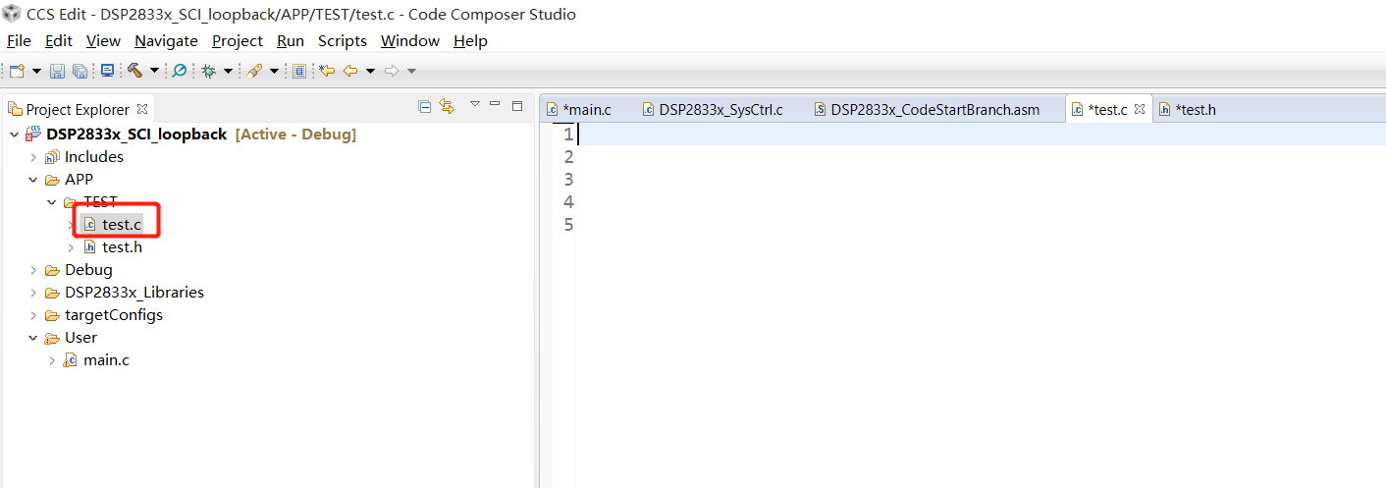This screenshot has height=488, width=1386.
Task: Go to last edit location icon
Action: click(x=327, y=71)
